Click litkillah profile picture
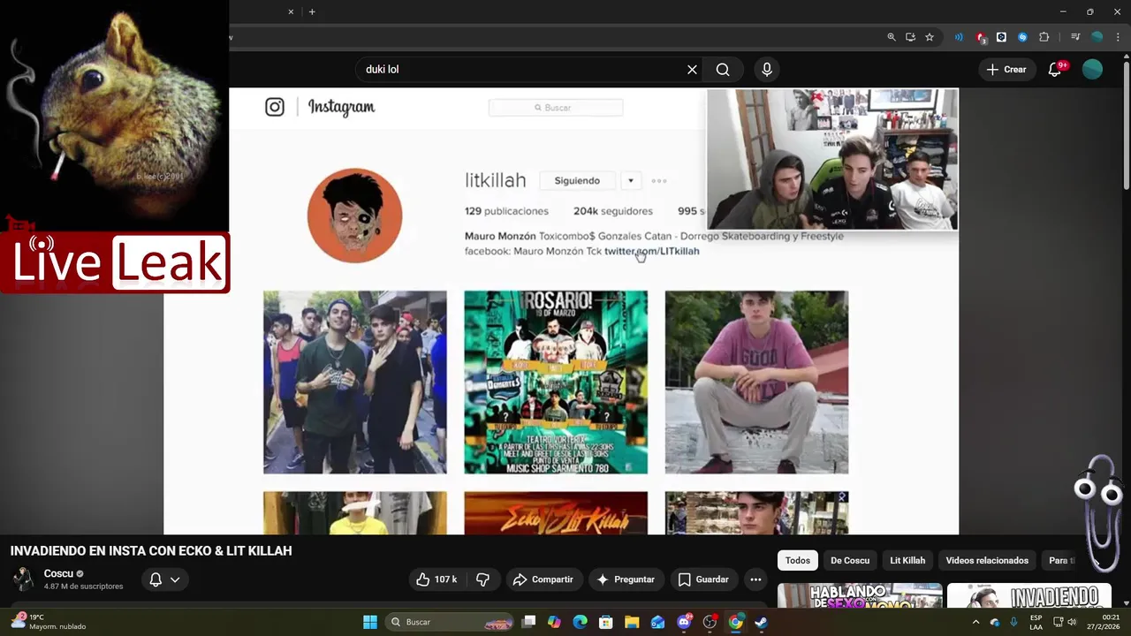 (x=354, y=216)
